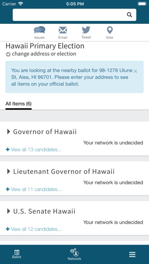The height and width of the screenshot is (264, 149).
Task: View all 13 candidates for Governor
Action: pos(33,149)
